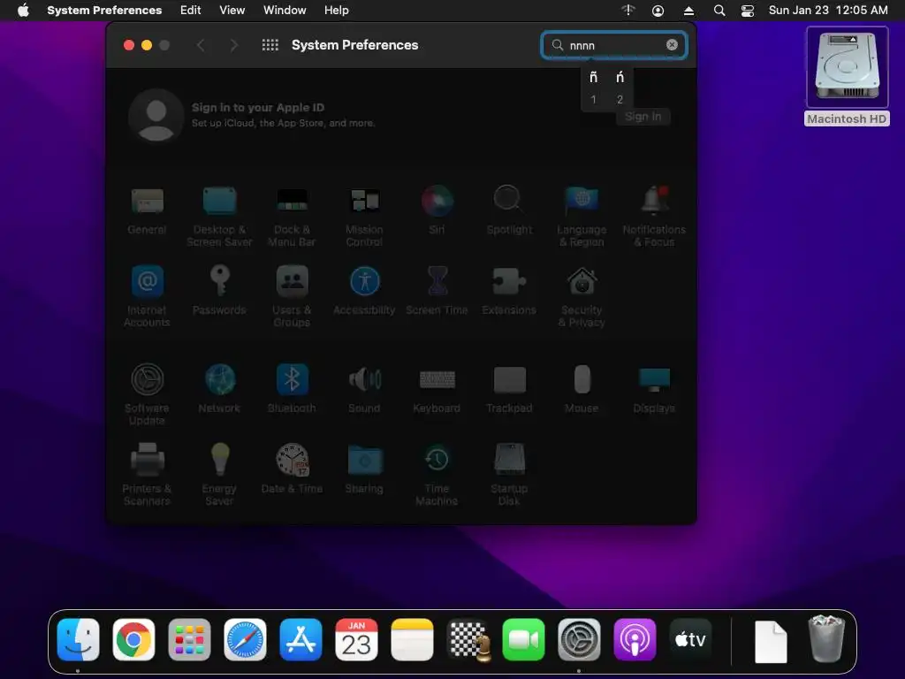
Task: Go forward with the toolbar forward arrow
Action: click(x=233, y=45)
